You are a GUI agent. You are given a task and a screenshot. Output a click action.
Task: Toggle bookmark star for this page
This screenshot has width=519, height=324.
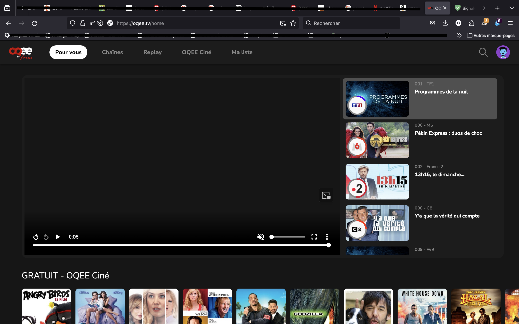pos(293,23)
